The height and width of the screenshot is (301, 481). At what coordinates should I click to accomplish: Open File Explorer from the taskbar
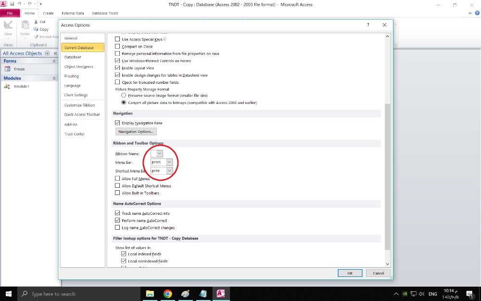pos(150,294)
